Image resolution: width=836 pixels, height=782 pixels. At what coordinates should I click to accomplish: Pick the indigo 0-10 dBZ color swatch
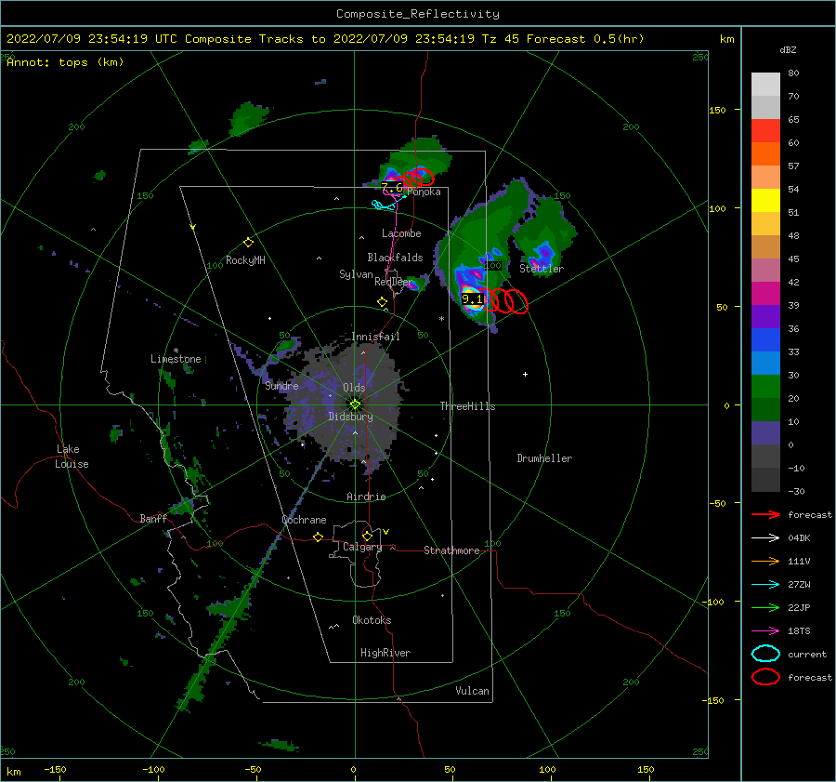coord(765,433)
